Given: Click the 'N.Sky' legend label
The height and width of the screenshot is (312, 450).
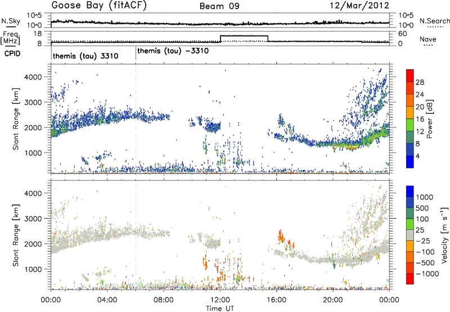Looking at the screenshot, I should (x=11, y=21).
